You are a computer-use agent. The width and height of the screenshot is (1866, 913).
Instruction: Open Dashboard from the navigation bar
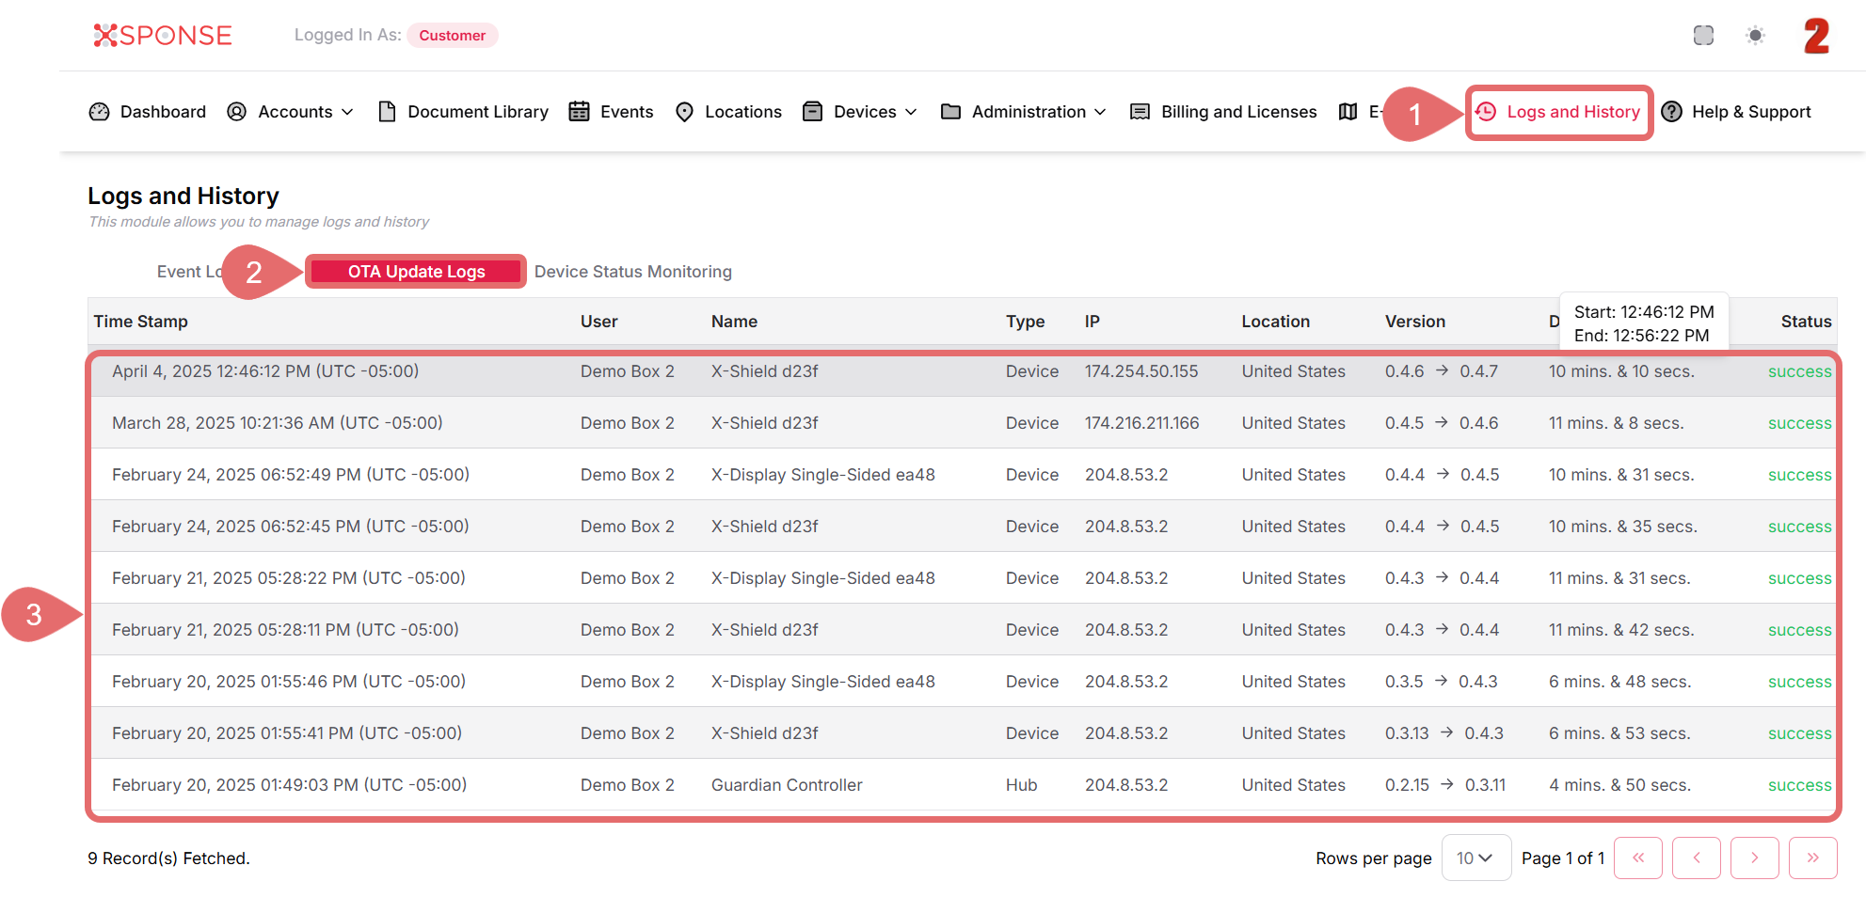pyautogui.click(x=148, y=112)
